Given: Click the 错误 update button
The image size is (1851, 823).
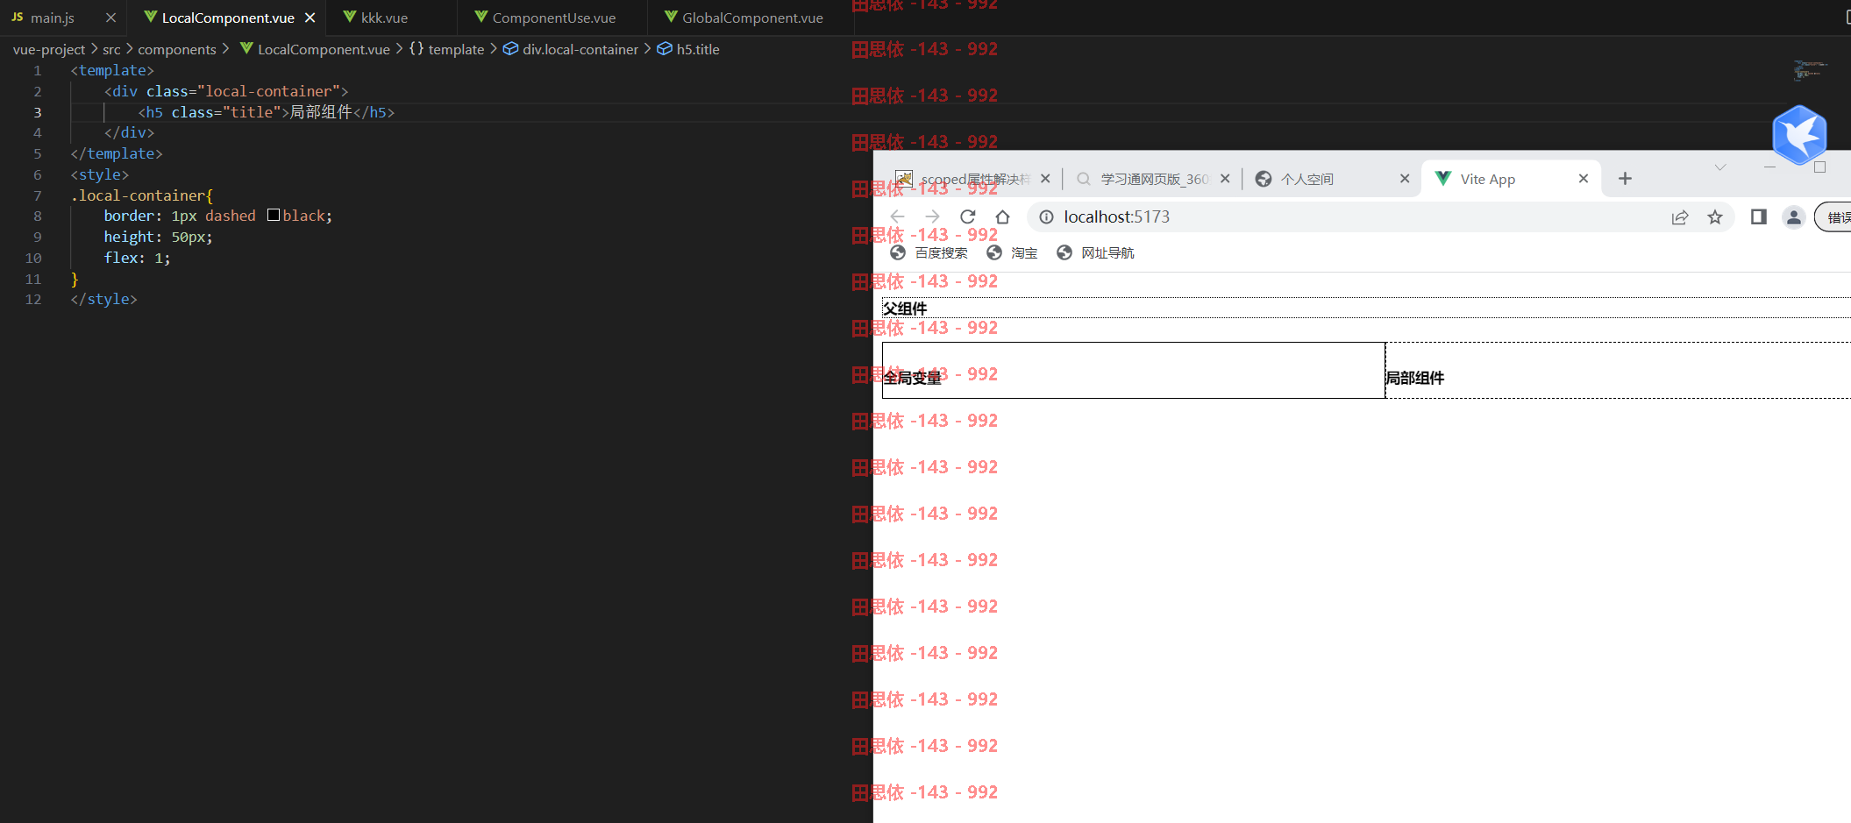Looking at the screenshot, I should pos(1833,217).
